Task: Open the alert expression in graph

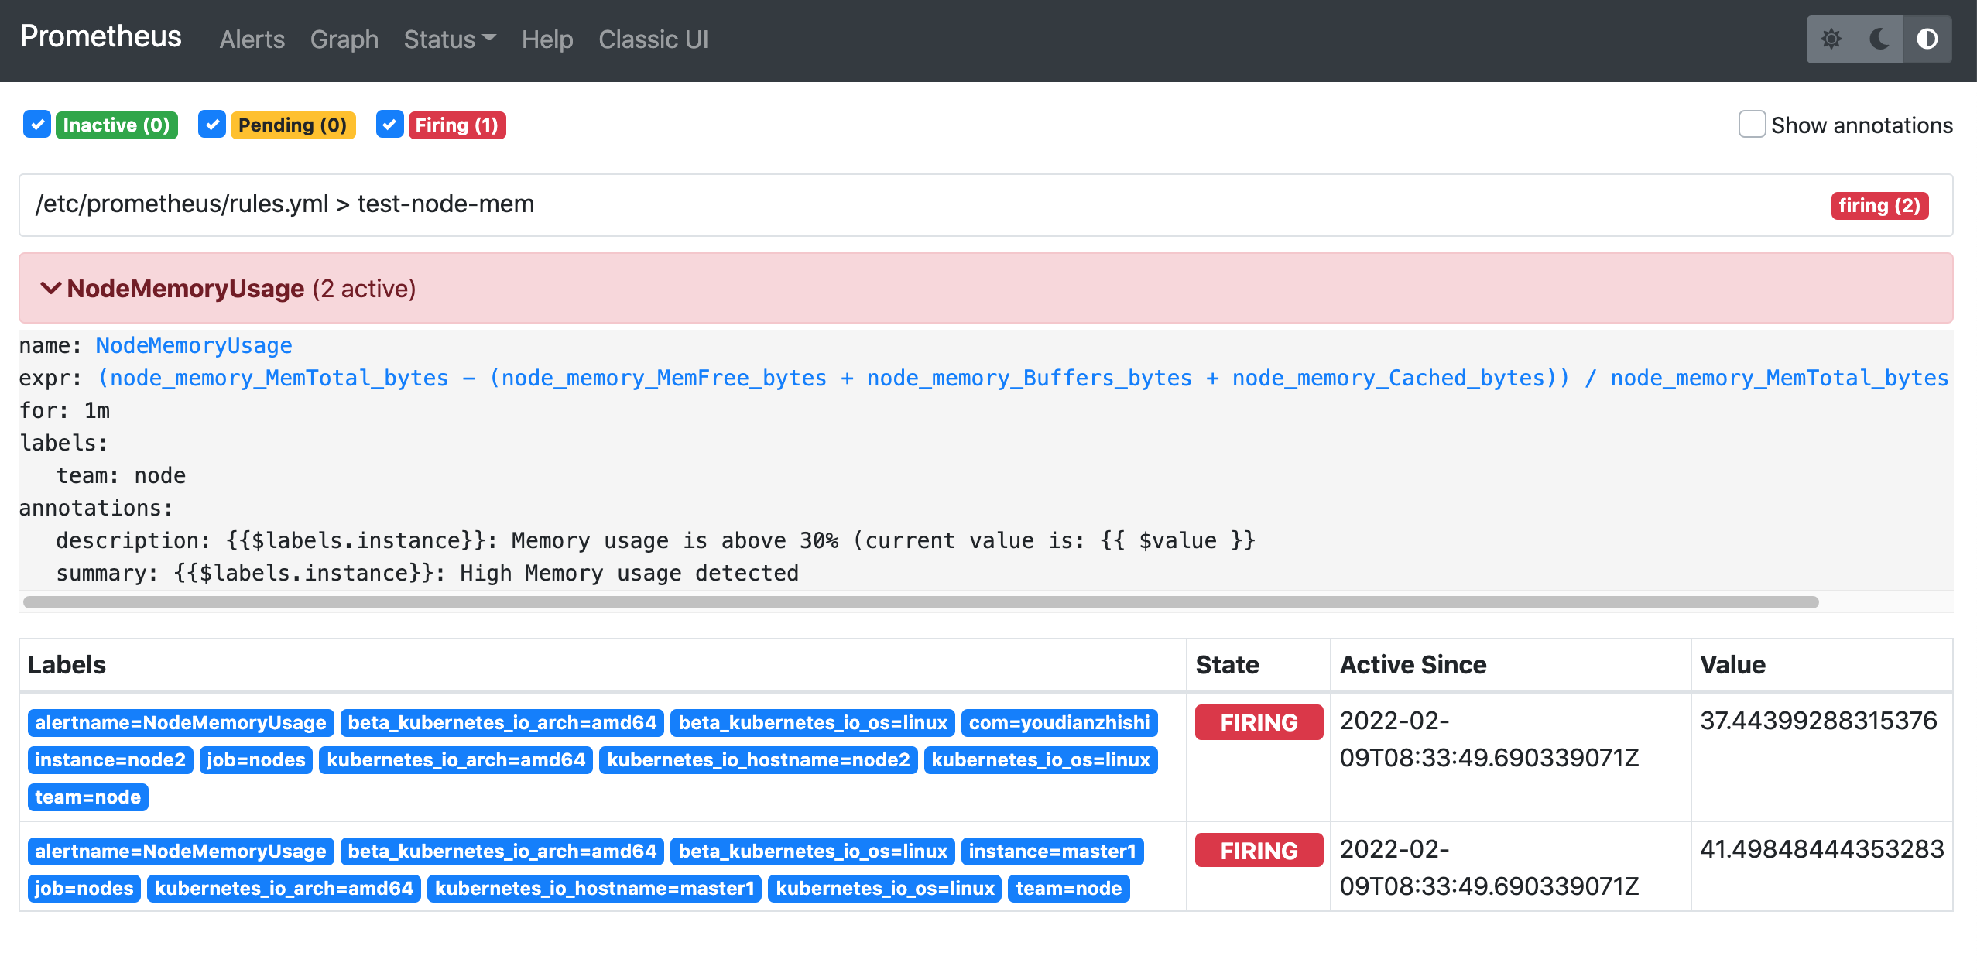Action: click(x=1022, y=378)
